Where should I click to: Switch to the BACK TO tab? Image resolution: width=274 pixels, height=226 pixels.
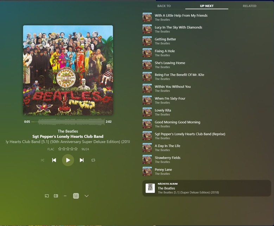coord(164,6)
